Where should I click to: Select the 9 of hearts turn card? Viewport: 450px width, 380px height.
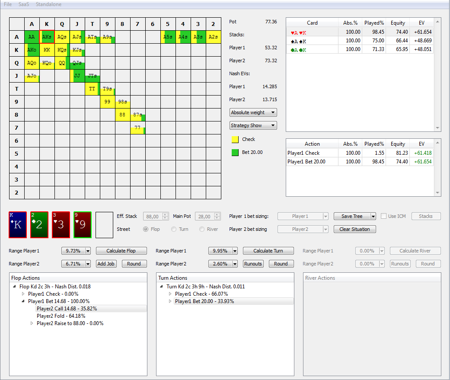(83, 225)
